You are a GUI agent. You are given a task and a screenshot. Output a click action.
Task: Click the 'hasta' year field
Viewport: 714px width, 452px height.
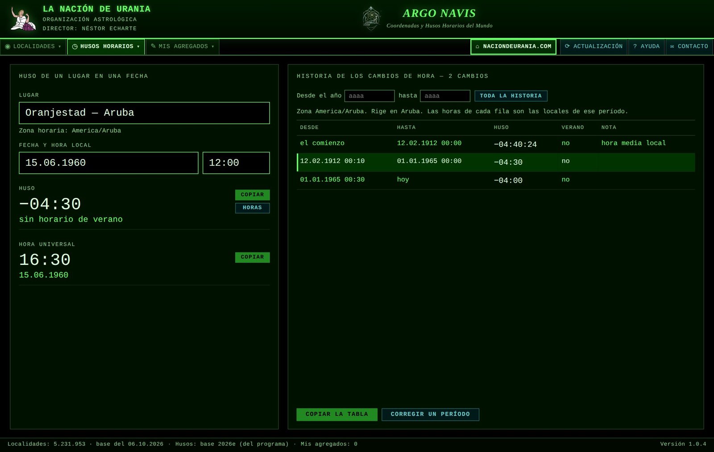pos(445,96)
